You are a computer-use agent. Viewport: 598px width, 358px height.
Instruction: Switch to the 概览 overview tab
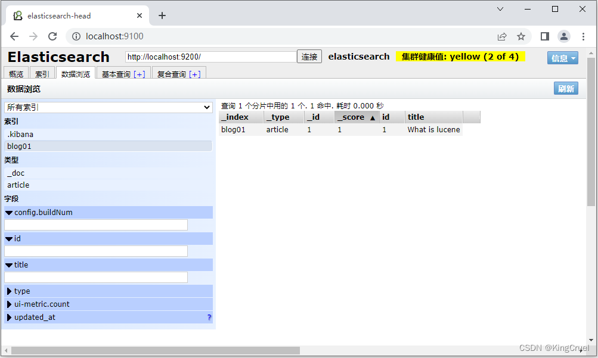click(16, 74)
